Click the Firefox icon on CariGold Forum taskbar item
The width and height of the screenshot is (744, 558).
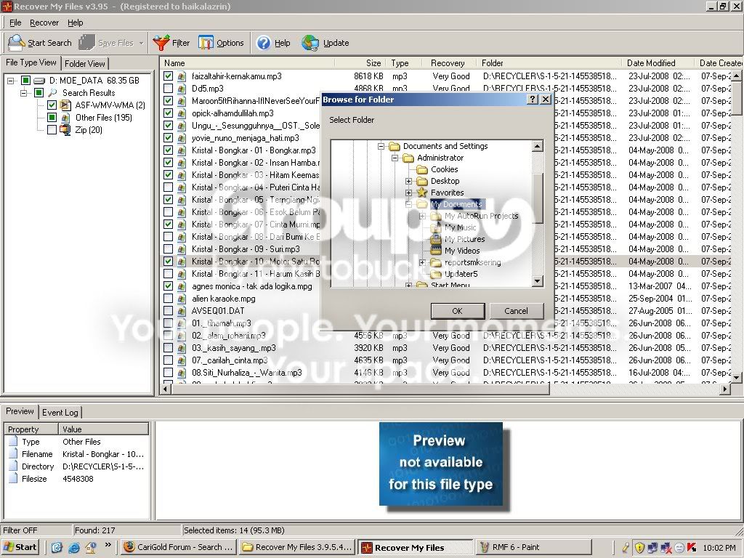[129, 547]
